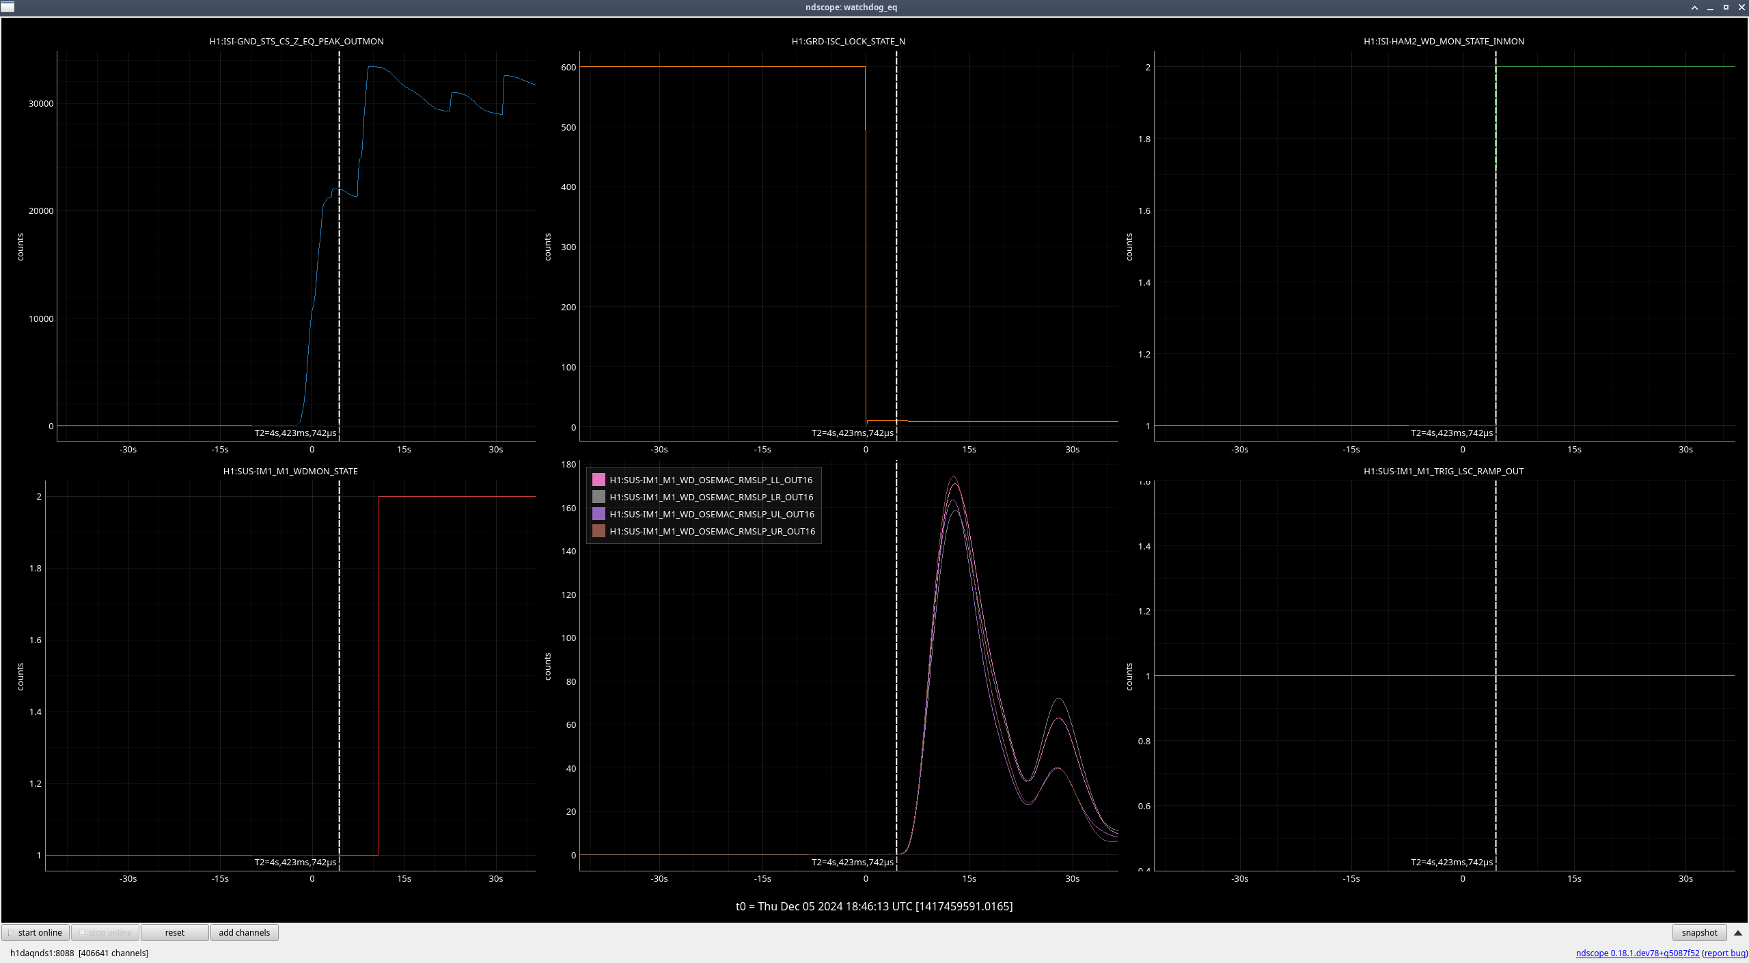Click the pink LL_OUT16 legend swatch

point(598,480)
